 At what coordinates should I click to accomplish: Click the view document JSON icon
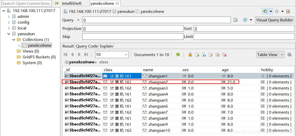204,55
